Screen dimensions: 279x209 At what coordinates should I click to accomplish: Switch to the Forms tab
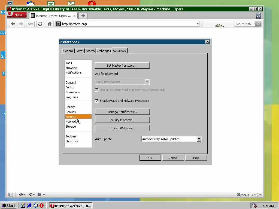point(79,51)
